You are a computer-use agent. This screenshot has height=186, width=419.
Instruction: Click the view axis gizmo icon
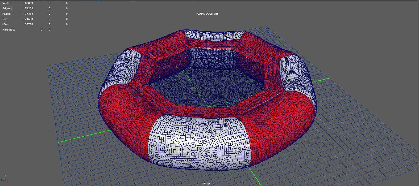pyautogui.click(x=4, y=178)
